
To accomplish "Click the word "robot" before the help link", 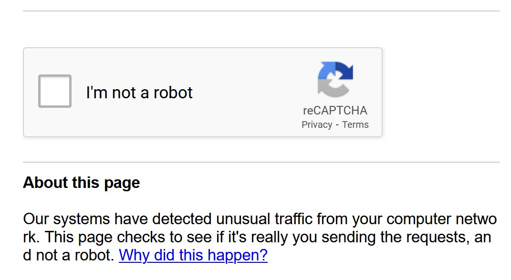I will 94,255.
